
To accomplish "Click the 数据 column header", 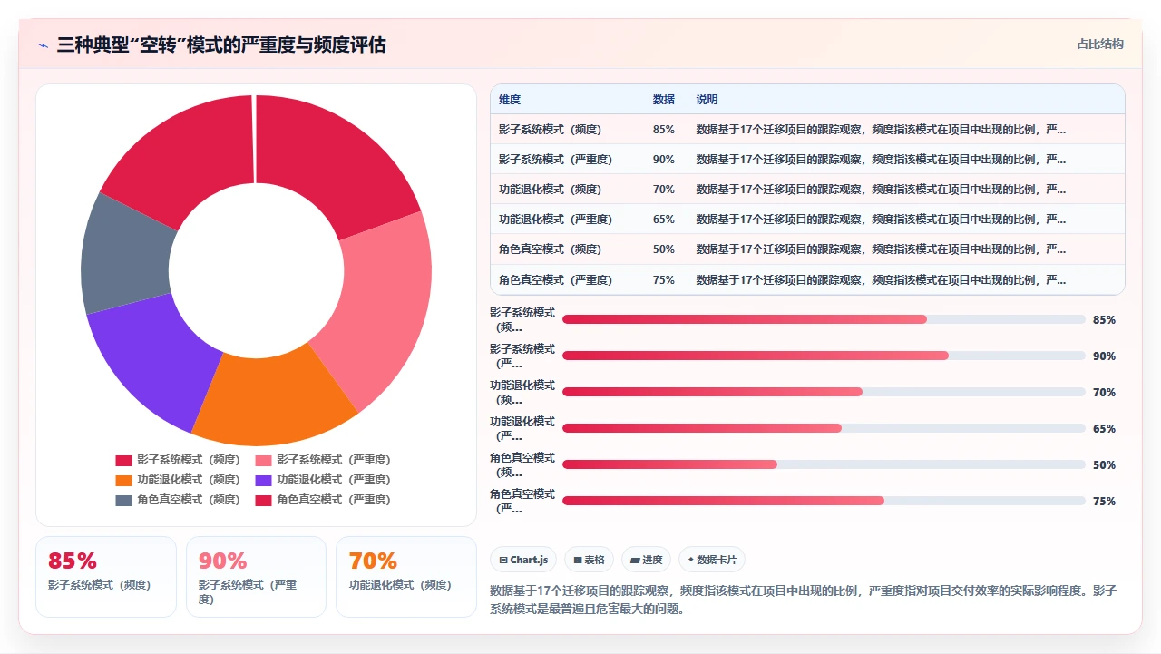I will click(x=664, y=100).
